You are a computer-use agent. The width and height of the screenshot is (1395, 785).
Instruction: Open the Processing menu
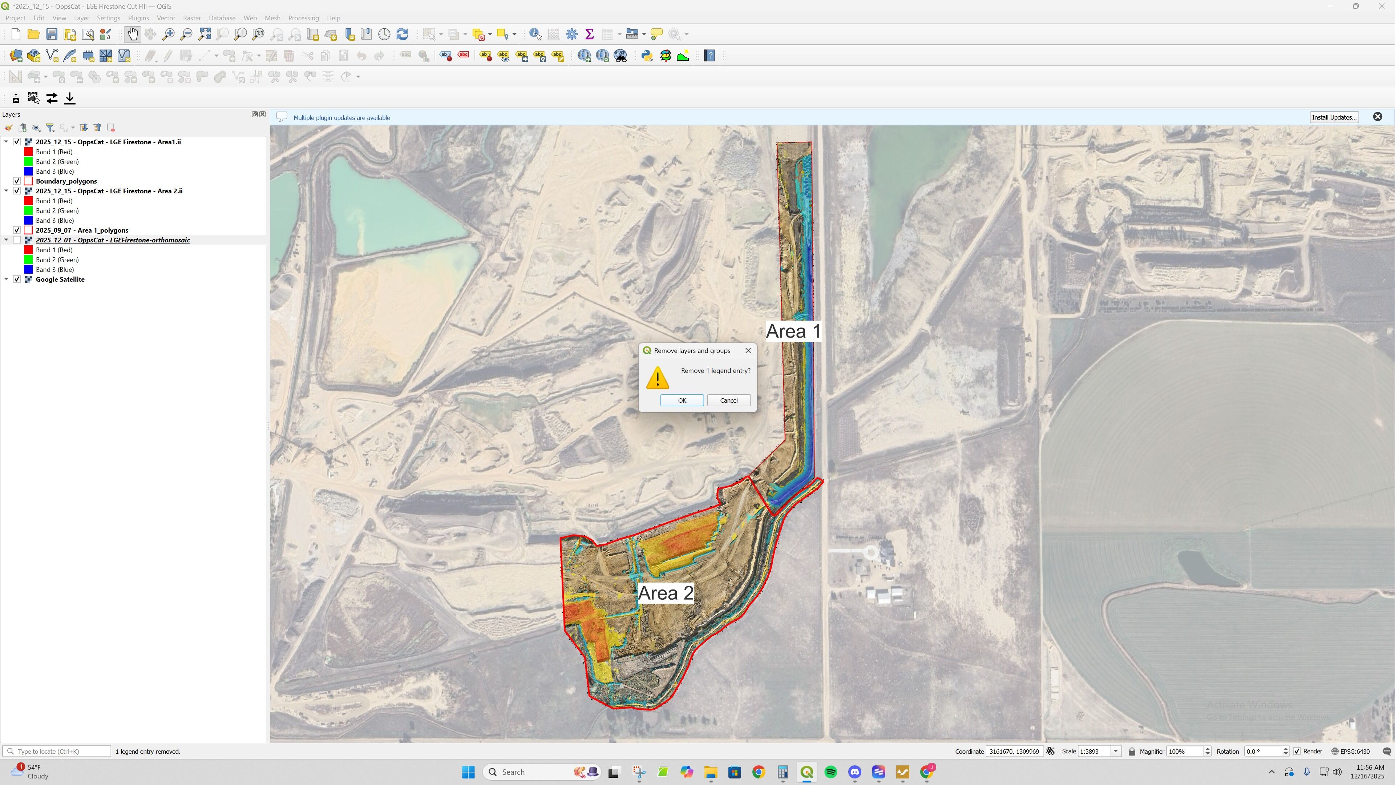coord(303,18)
